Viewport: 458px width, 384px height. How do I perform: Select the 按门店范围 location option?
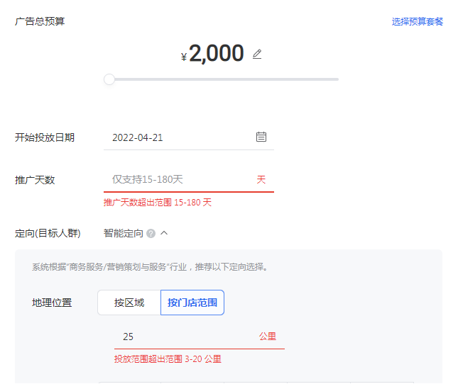[192, 303]
